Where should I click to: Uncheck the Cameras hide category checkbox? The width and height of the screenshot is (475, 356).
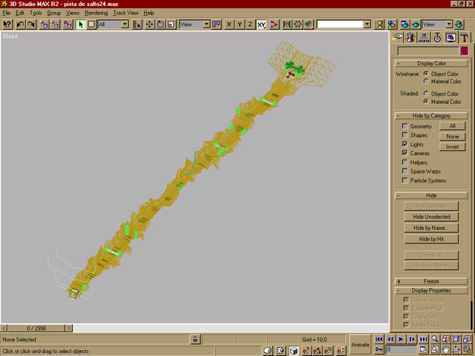[x=404, y=154]
